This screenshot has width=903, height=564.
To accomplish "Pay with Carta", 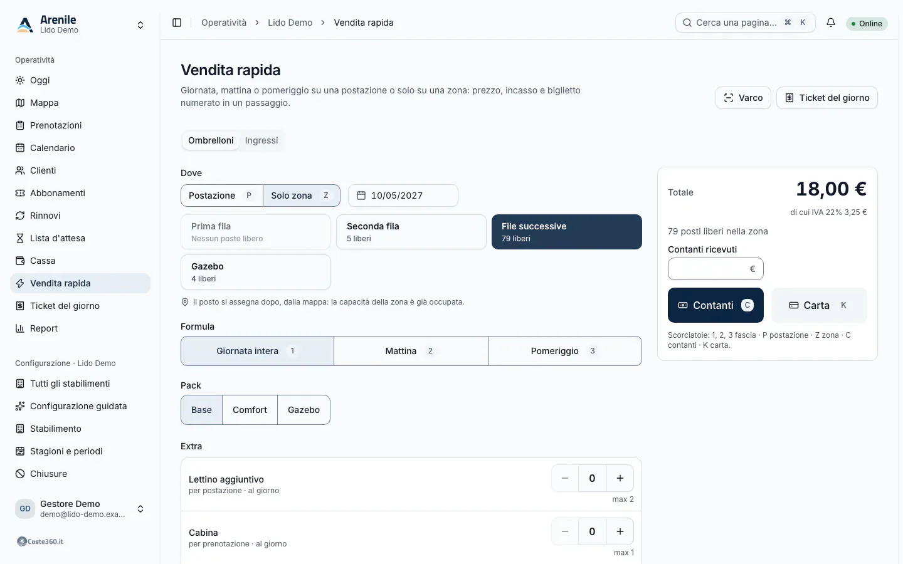I will [x=819, y=305].
